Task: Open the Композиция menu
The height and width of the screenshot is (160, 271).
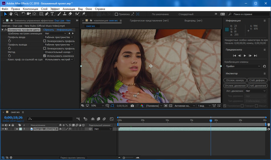Action: point(30,9)
